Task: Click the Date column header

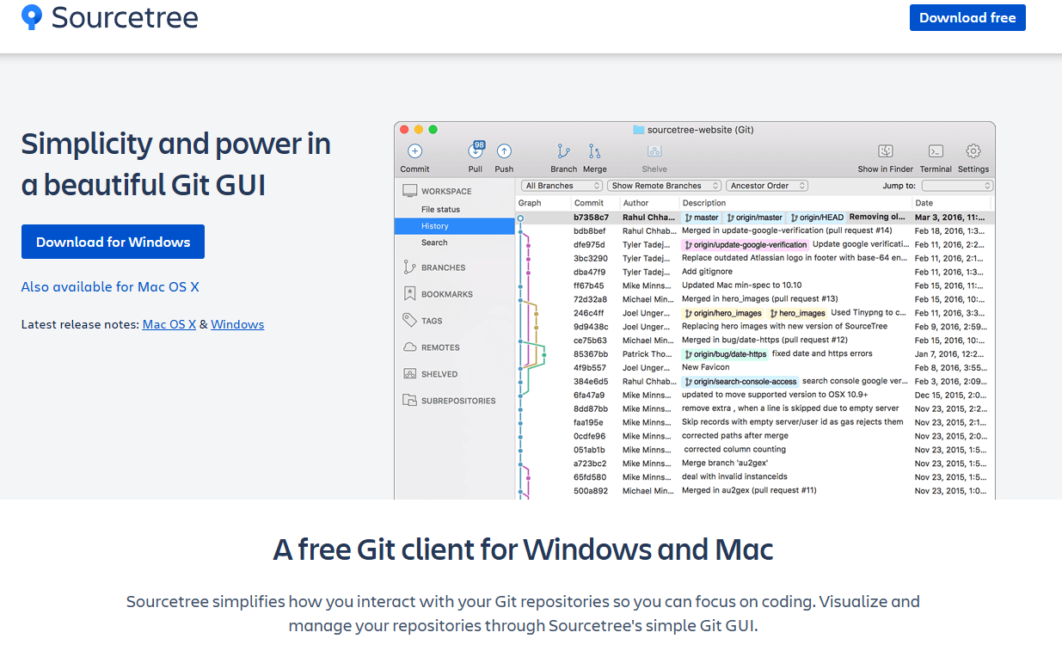Action: (924, 204)
